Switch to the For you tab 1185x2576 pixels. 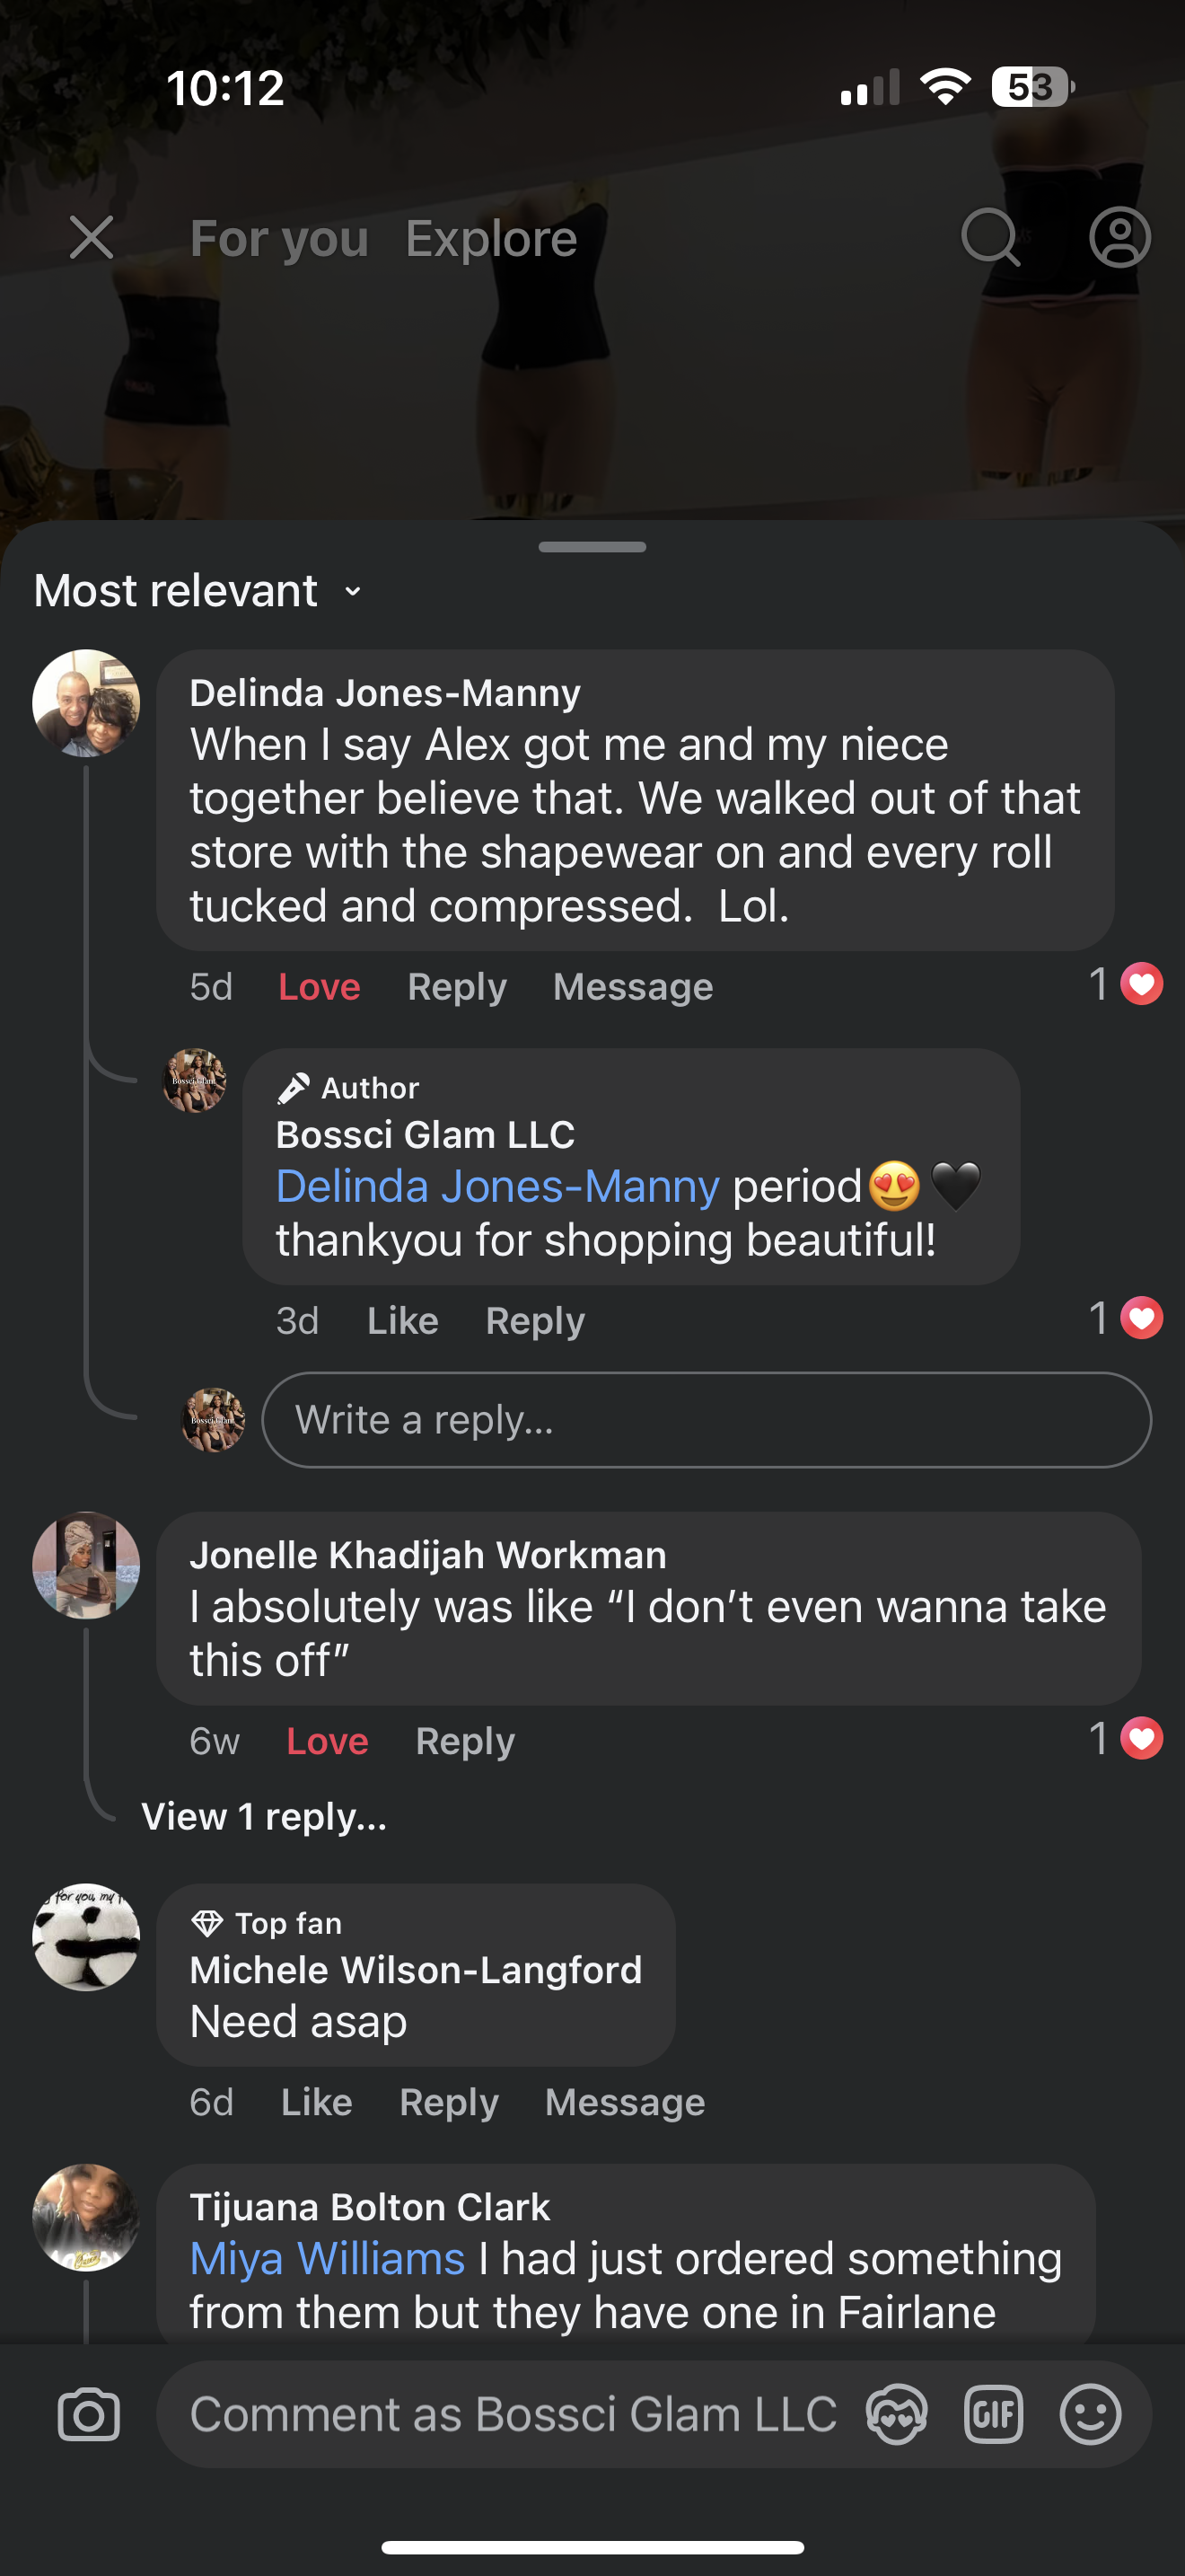(x=279, y=239)
